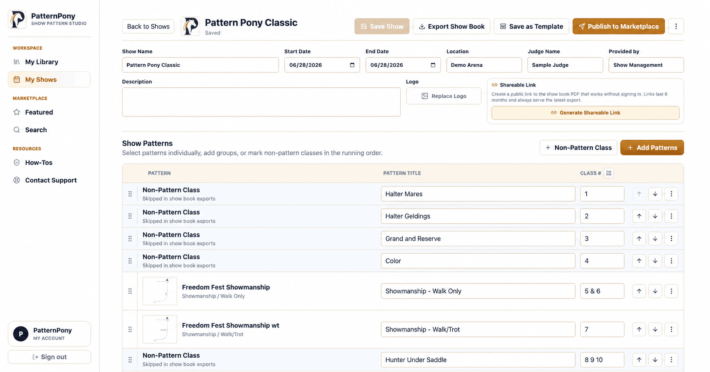Click Generate Shareable Link button
The height and width of the screenshot is (372, 710).
tap(585, 113)
